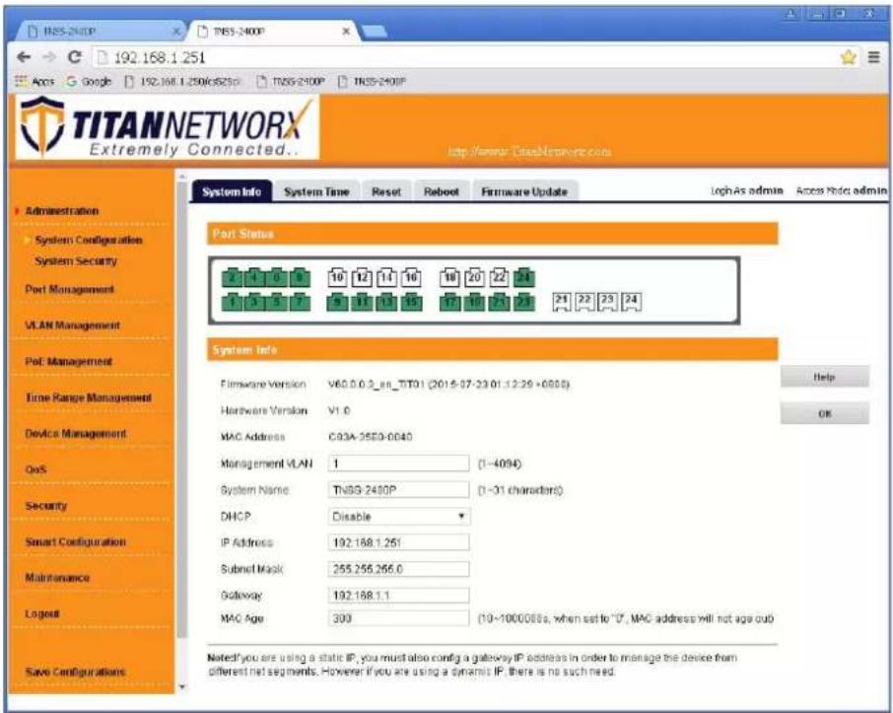Expand Security section in sidebar
Image resolution: width=893 pixels, height=713 pixels.
tap(45, 506)
